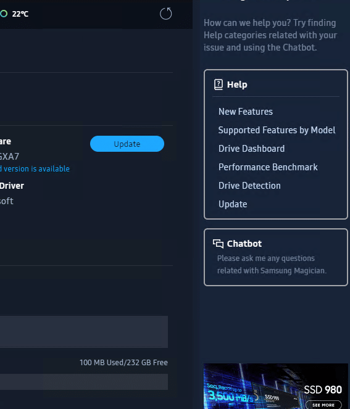The height and width of the screenshot is (409, 350).
Task: Click the SEE MORE button on SSD 980 ad
Action: pos(323,405)
